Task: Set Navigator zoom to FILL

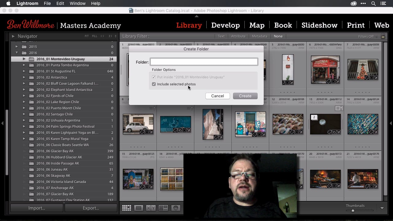Action: [95, 36]
